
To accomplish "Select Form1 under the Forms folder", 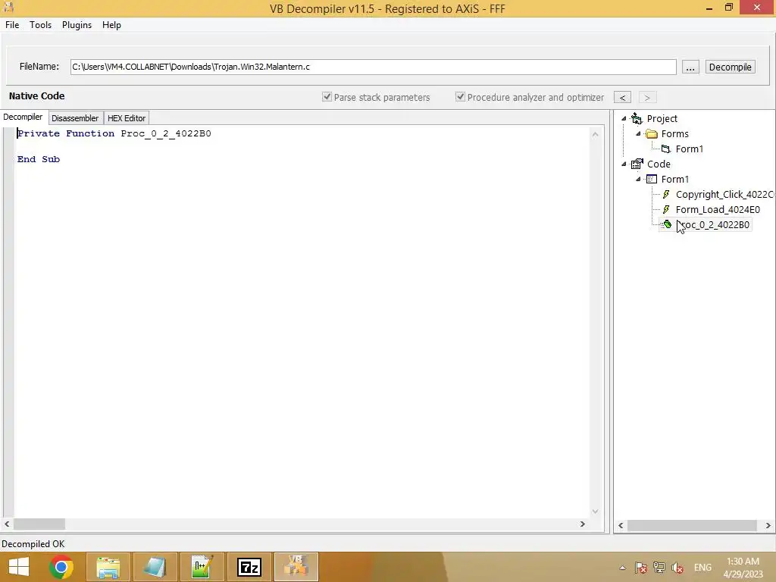I will (x=690, y=149).
